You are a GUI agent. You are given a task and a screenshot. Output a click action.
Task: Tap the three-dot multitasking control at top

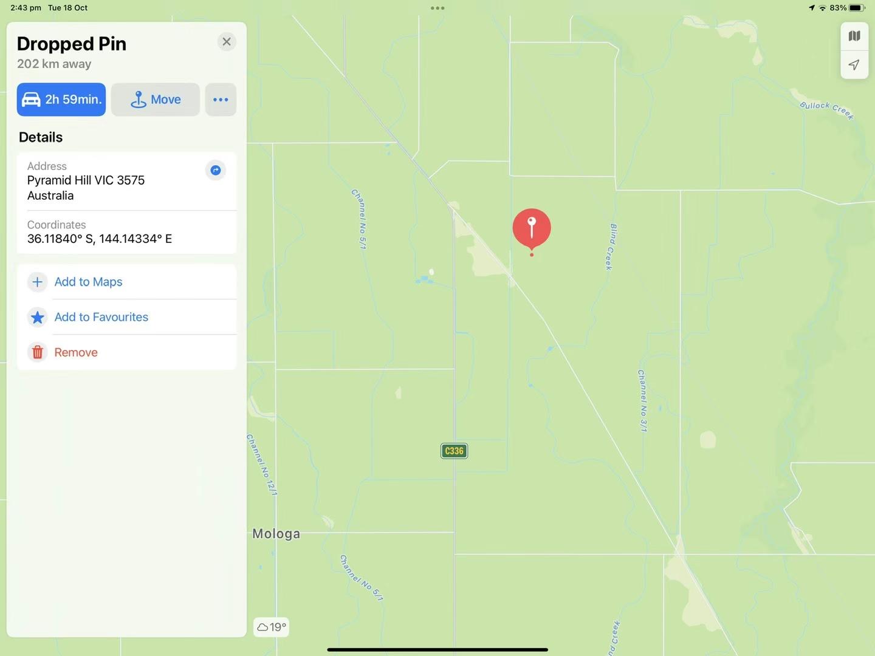pos(437,9)
